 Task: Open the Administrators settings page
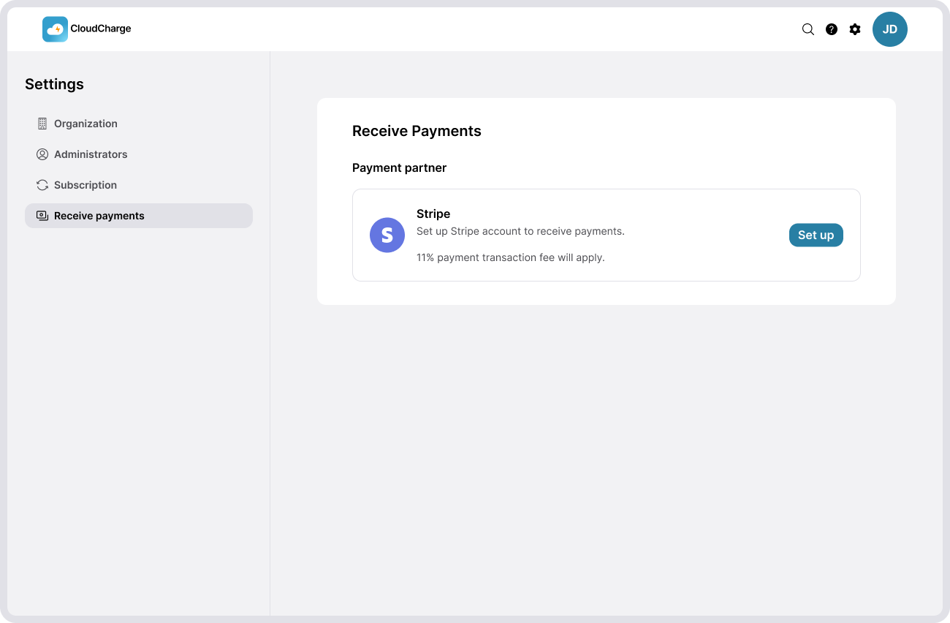[139, 154]
